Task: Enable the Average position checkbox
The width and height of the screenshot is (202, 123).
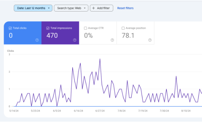Action: [x=123, y=28]
